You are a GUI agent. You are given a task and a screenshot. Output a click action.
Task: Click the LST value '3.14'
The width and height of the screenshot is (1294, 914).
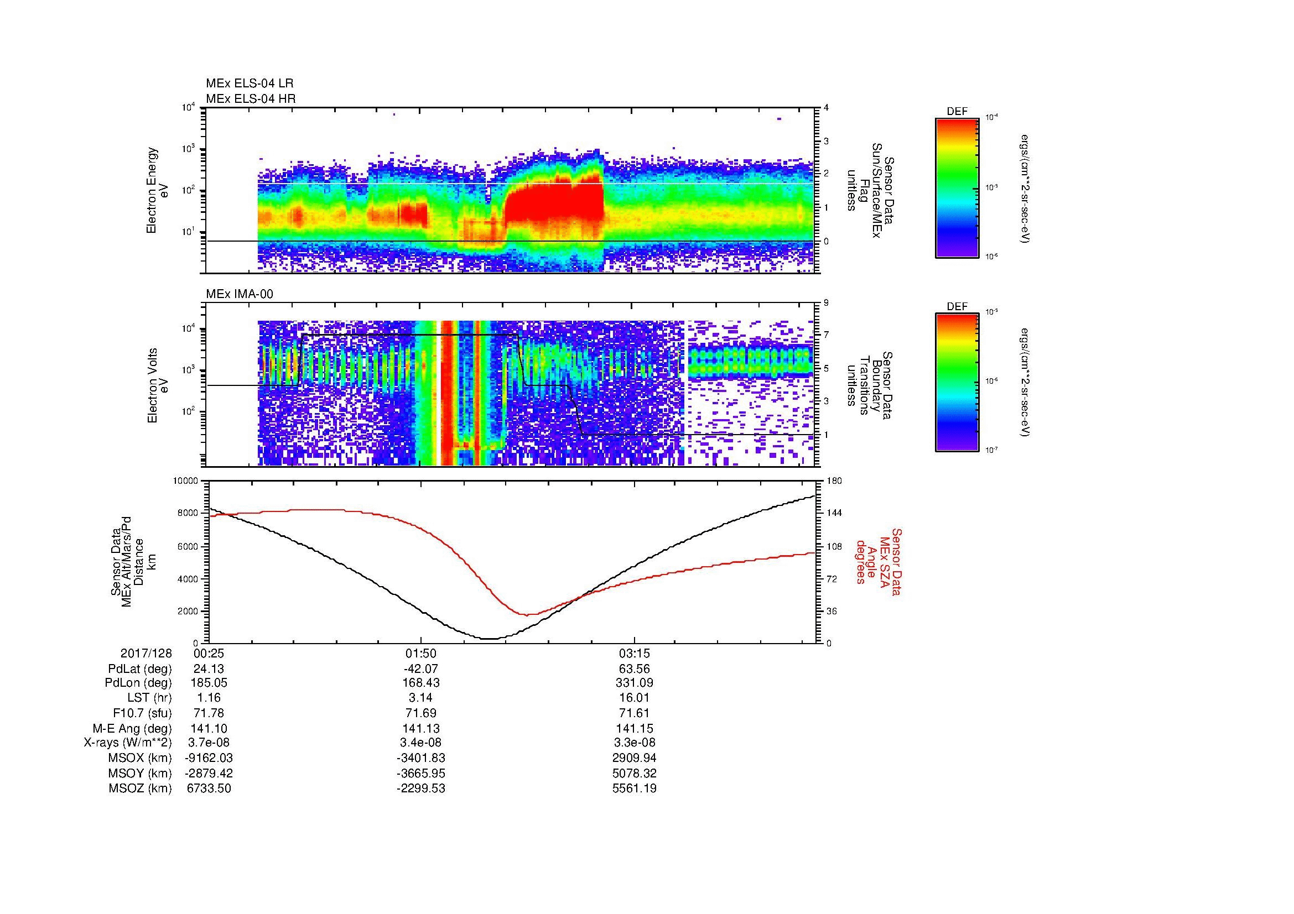click(420, 698)
